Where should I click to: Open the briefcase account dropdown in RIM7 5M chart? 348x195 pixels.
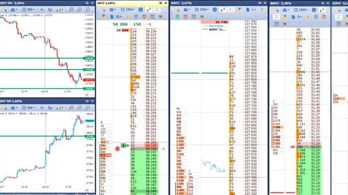(14, 10)
